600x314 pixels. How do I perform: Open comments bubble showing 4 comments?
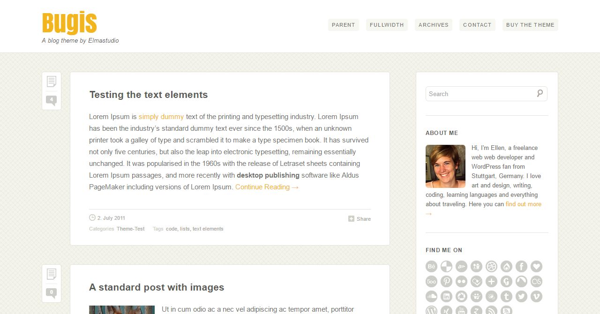tap(51, 100)
